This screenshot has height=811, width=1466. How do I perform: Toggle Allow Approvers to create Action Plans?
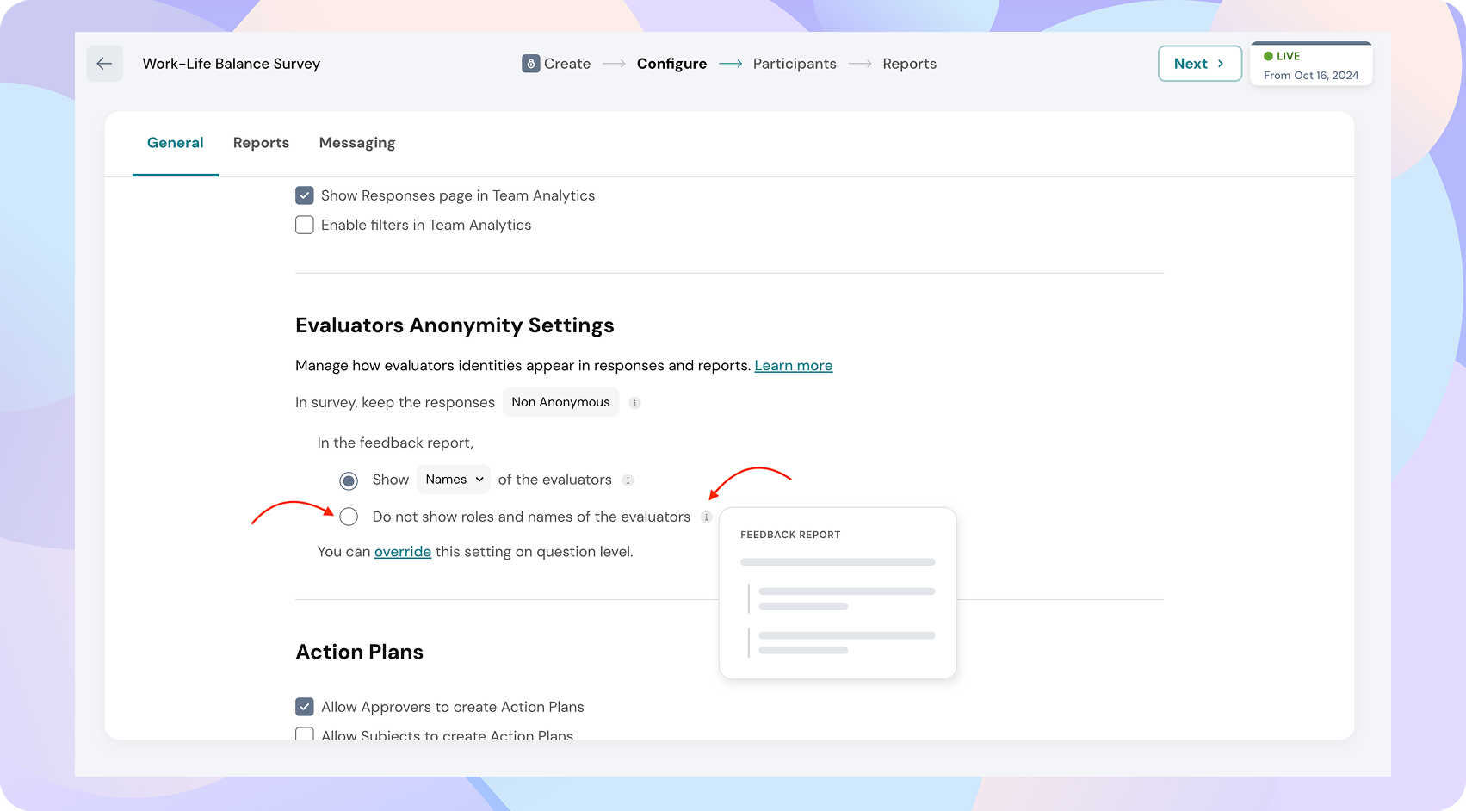coord(305,707)
